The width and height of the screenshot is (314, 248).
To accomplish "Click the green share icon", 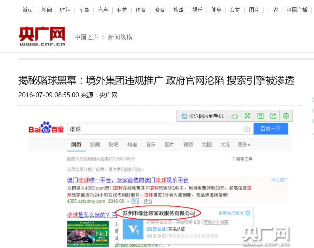I will pos(273,116).
